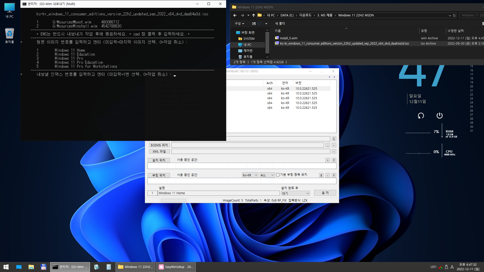The height and width of the screenshot is (272, 484).
Task: Click the B button on the boot location row
Action: (x=321, y=175)
